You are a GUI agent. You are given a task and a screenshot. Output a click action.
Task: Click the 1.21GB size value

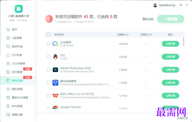pos(123,83)
